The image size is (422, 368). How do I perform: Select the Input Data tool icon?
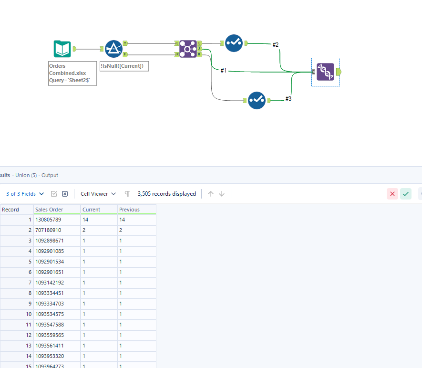tap(62, 49)
